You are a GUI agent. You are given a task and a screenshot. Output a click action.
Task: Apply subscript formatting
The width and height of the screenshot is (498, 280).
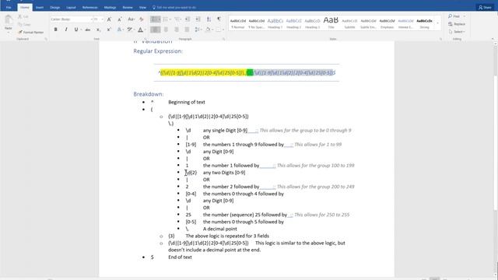click(98, 30)
